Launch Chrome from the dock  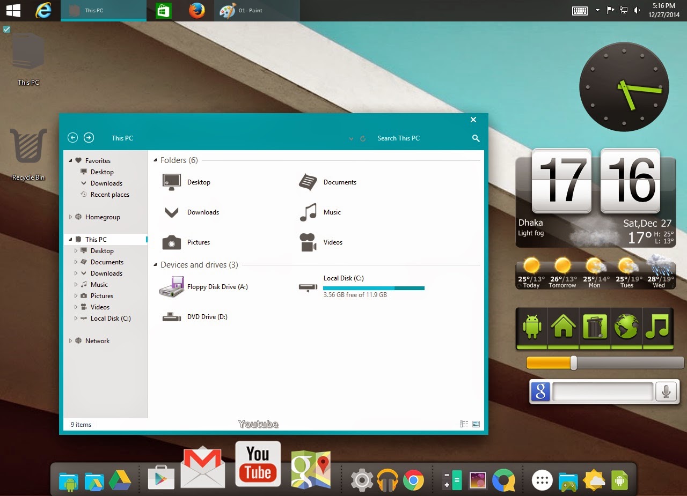pos(413,480)
